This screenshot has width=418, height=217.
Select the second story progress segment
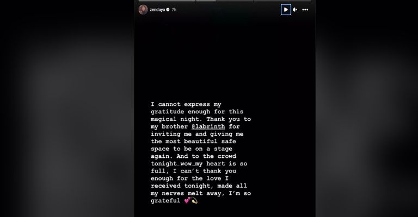224,1
